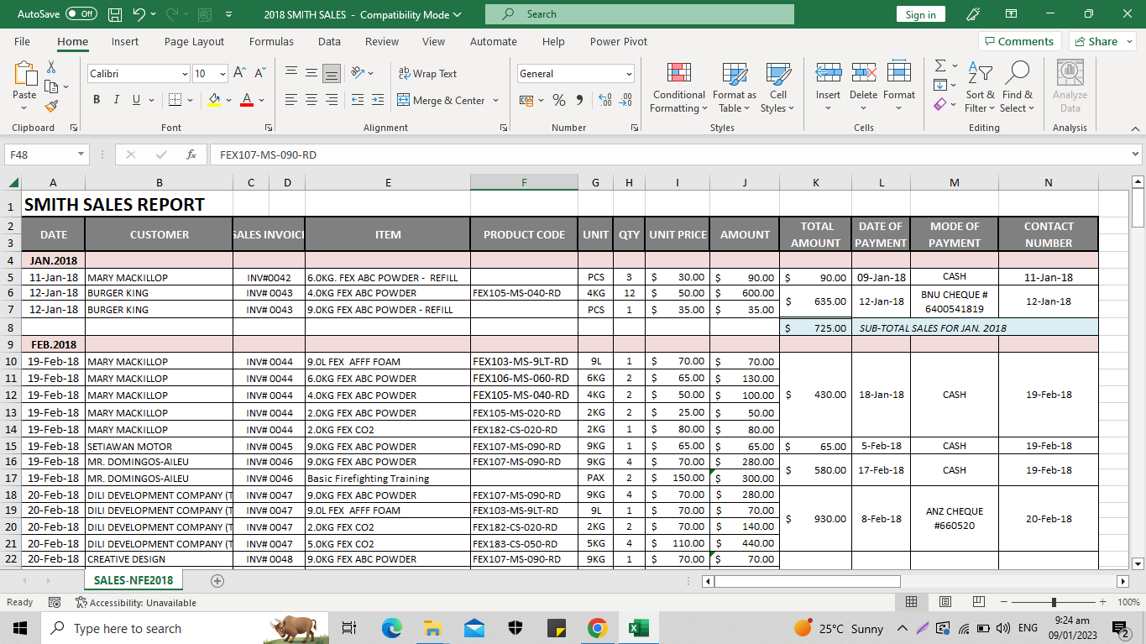Viewport: 1146px width, 644px height.
Task: Open the General number format dropdown
Action: 628,74
